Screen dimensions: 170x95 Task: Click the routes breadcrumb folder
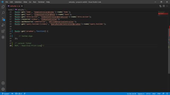(10, 10)
